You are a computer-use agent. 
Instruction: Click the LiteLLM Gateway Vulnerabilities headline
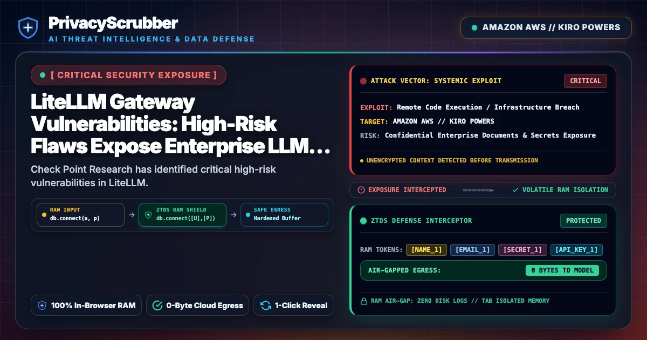click(x=181, y=125)
